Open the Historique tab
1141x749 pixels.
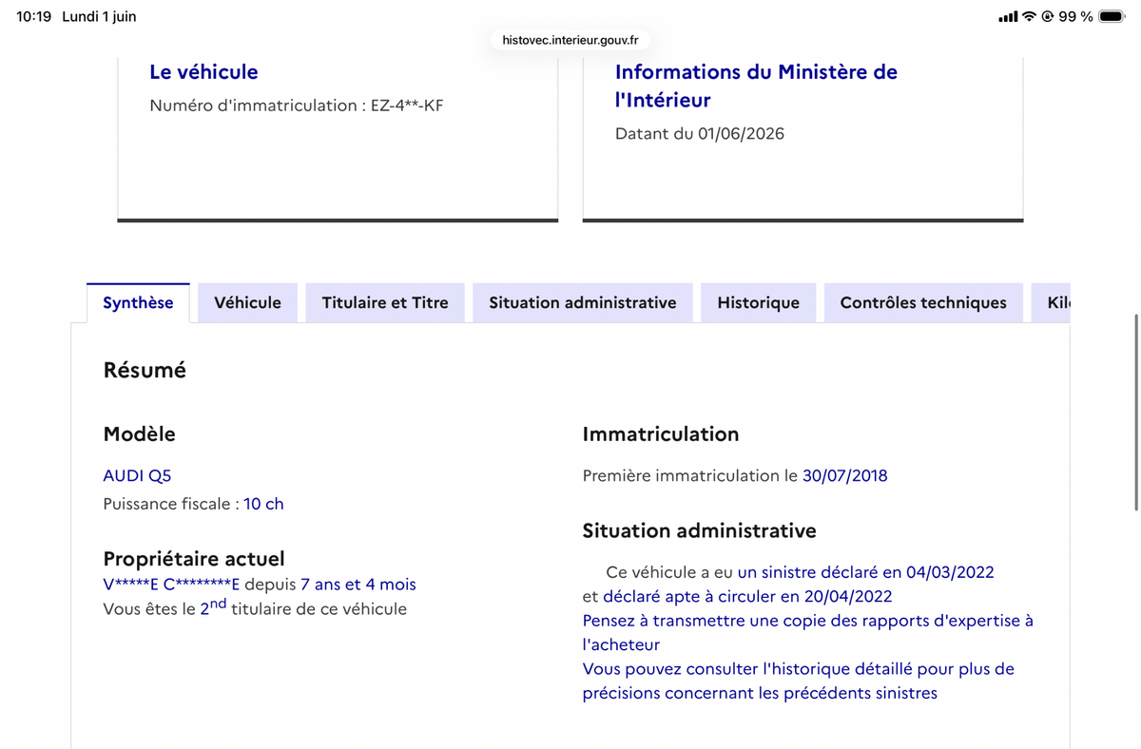click(758, 303)
